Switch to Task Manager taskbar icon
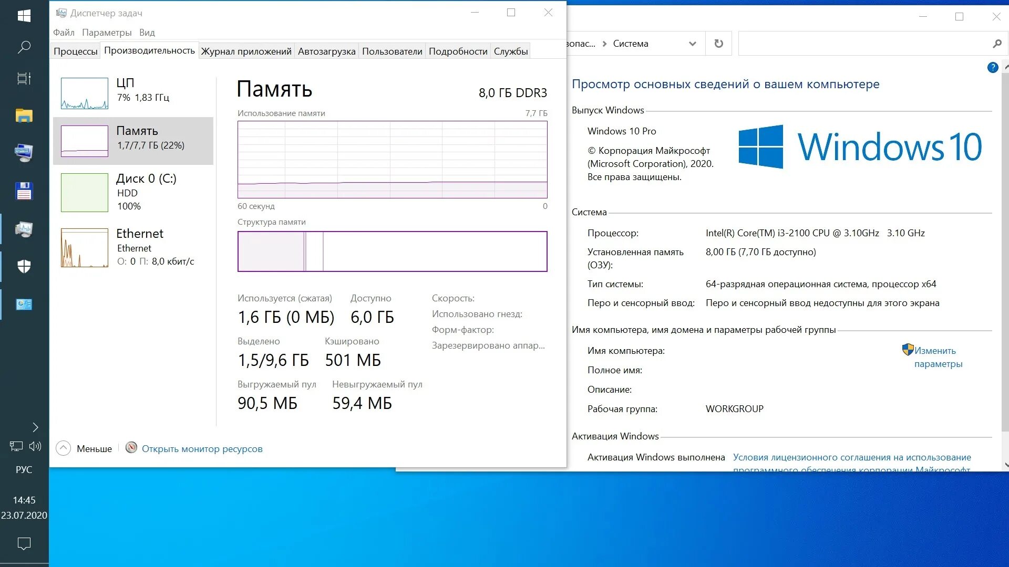This screenshot has height=567, width=1009. point(24,229)
